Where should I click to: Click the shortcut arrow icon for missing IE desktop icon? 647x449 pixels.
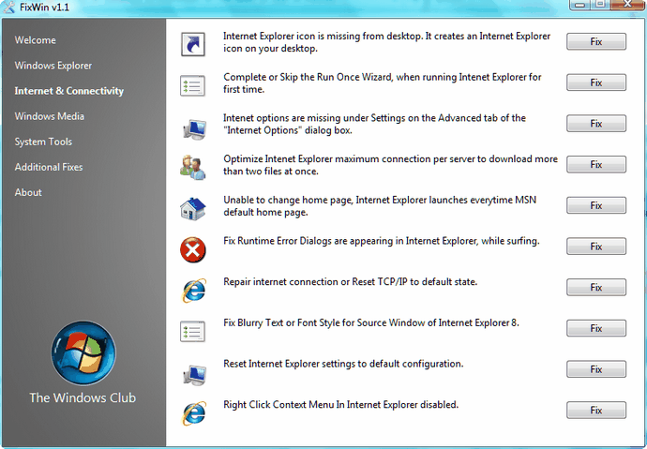pyautogui.click(x=193, y=44)
